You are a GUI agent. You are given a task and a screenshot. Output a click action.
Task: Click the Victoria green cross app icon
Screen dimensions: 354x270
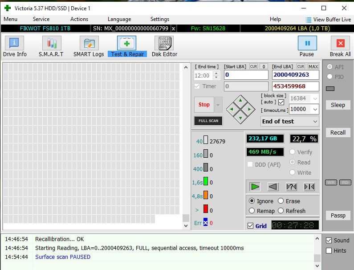click(8, 8)
